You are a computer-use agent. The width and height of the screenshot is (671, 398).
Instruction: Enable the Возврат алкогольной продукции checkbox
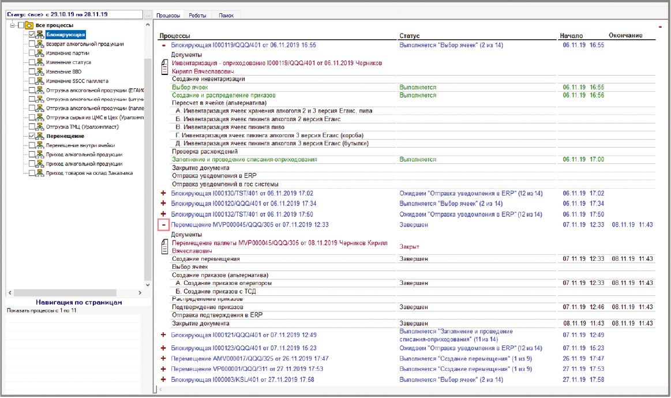[32, 44]
